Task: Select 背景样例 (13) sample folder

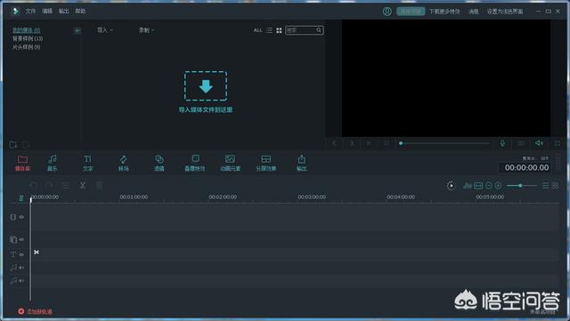Action: (x=28, y=38)
